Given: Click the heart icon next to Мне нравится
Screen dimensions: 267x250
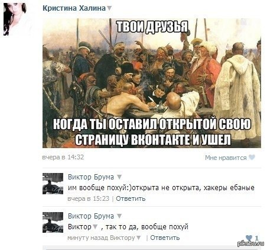Looking at the screenshot, I should 252,158.
